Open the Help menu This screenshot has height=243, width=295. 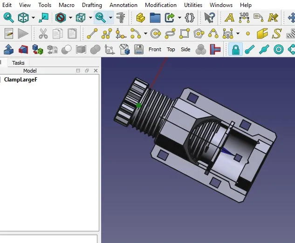click(x=246, y=5)
